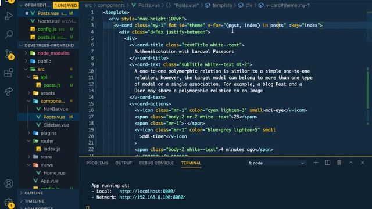The height and width of the screenshot is (209, 372).
Task: Select Posts.vue in components folder
Action: 48,117
